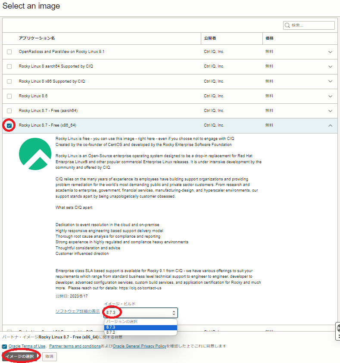340x363 pixels.
Task: Expand Rocky Linux 8.7 Free aarch64 row
Action: pyautogui.click(x=331, y=111)
